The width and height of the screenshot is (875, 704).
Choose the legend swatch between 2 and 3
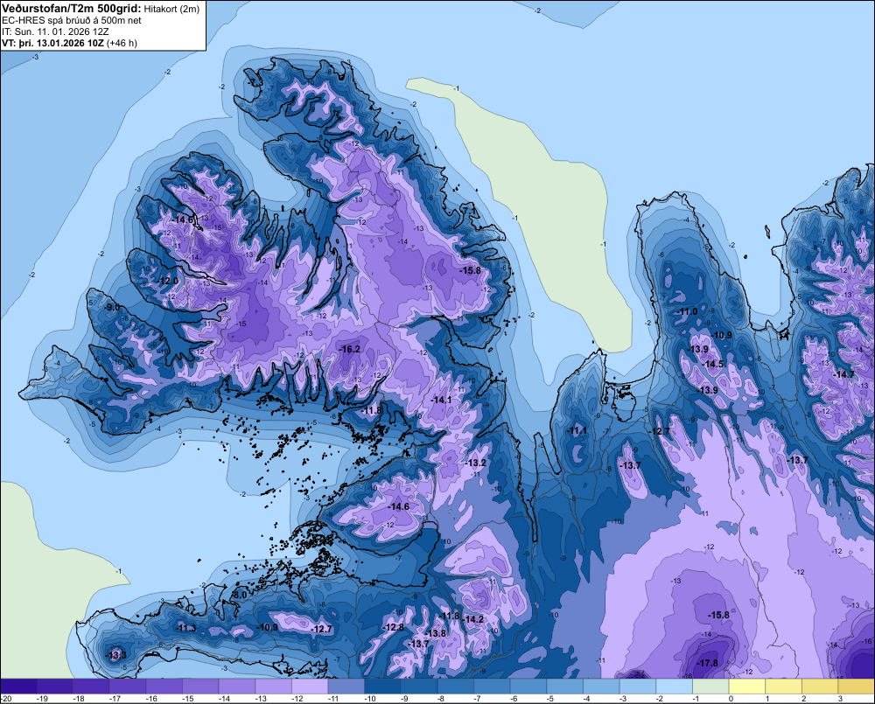(x=821, y=686)
